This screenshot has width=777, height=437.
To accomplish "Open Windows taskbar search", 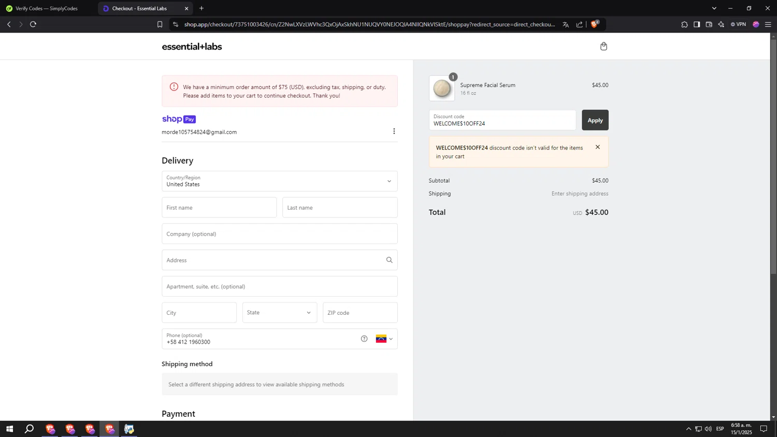I will 30,429.
